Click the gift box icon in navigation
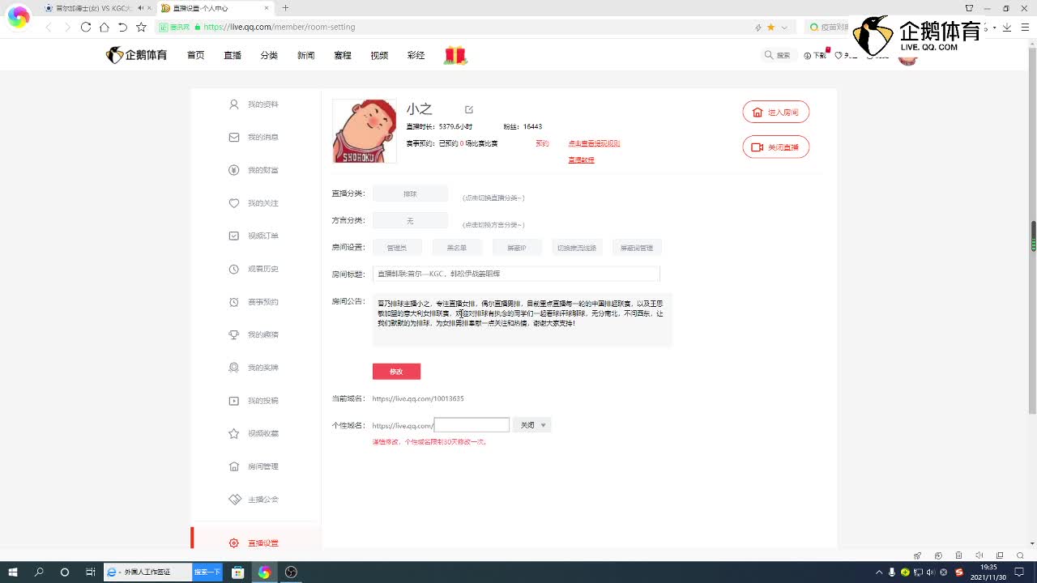 point(455,55)
